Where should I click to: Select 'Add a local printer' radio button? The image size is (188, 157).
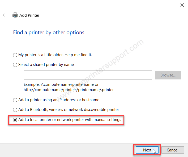15,120
